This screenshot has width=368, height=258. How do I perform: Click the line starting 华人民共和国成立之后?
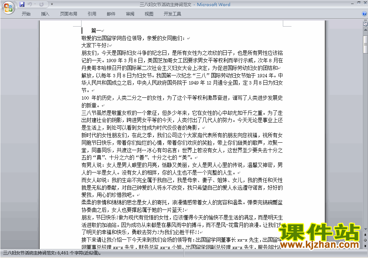point(182,83)
